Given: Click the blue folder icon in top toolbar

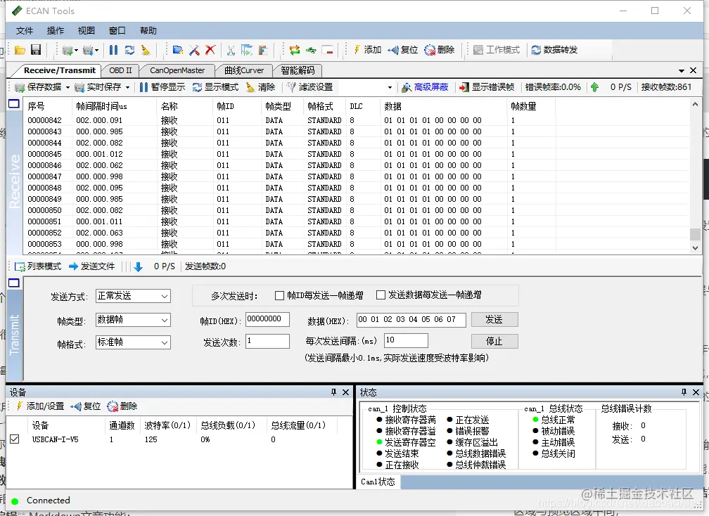Looking at the screenshot, I should coord(178,50).
